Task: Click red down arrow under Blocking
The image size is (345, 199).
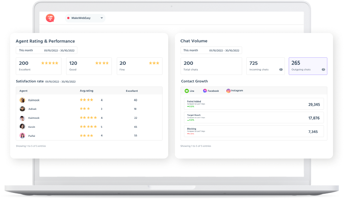Action: coord(188,134)
